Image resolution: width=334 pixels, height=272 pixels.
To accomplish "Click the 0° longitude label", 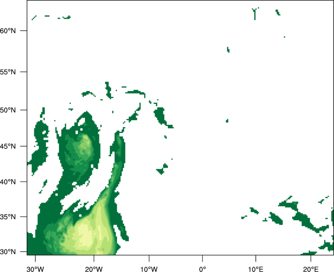I will 202,269.
